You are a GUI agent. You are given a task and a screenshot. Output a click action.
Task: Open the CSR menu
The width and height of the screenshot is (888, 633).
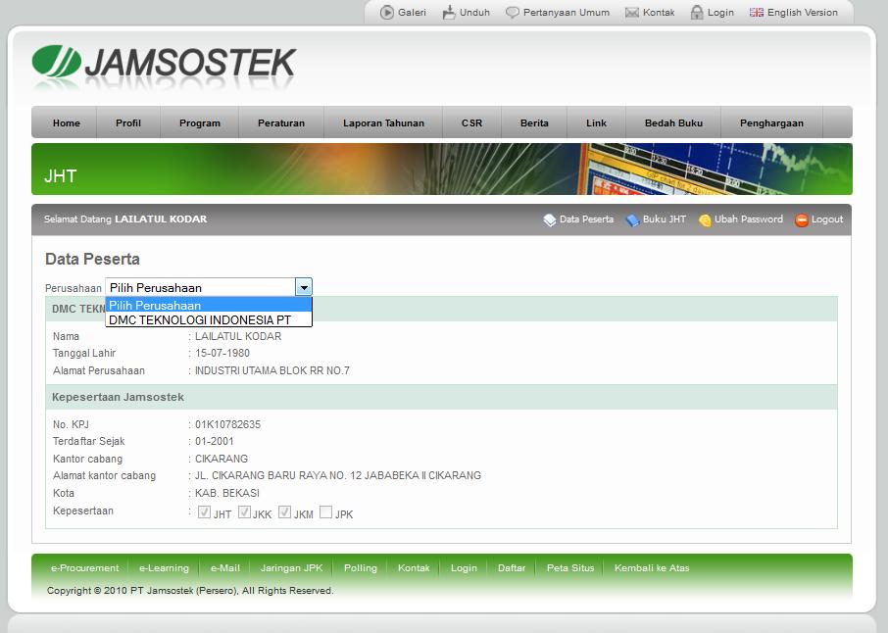tap(471, 122)
